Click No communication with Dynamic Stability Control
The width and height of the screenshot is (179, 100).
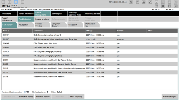[x=55, y=64]
